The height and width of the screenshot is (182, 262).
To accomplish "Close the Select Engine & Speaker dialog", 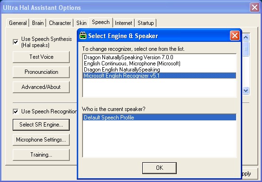I will coord(235,36).
